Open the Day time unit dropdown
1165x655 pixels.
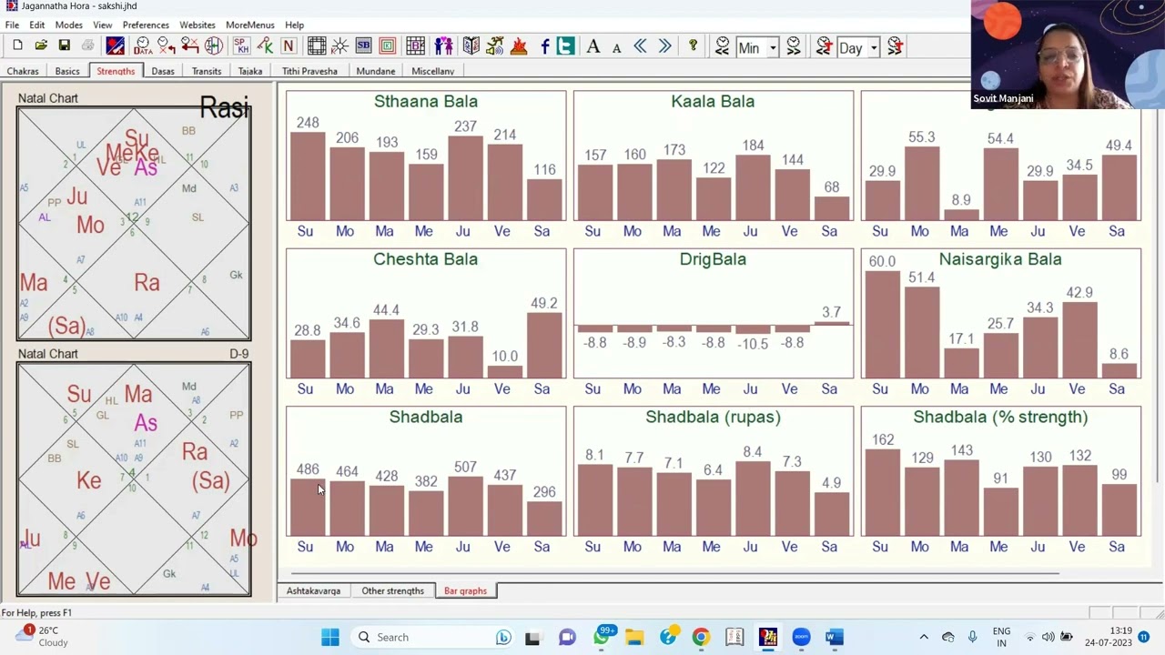[874, 47]
